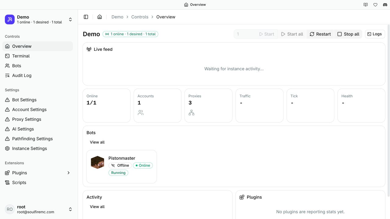
Task: Open the Discord icon
Action: pos(385,5)
